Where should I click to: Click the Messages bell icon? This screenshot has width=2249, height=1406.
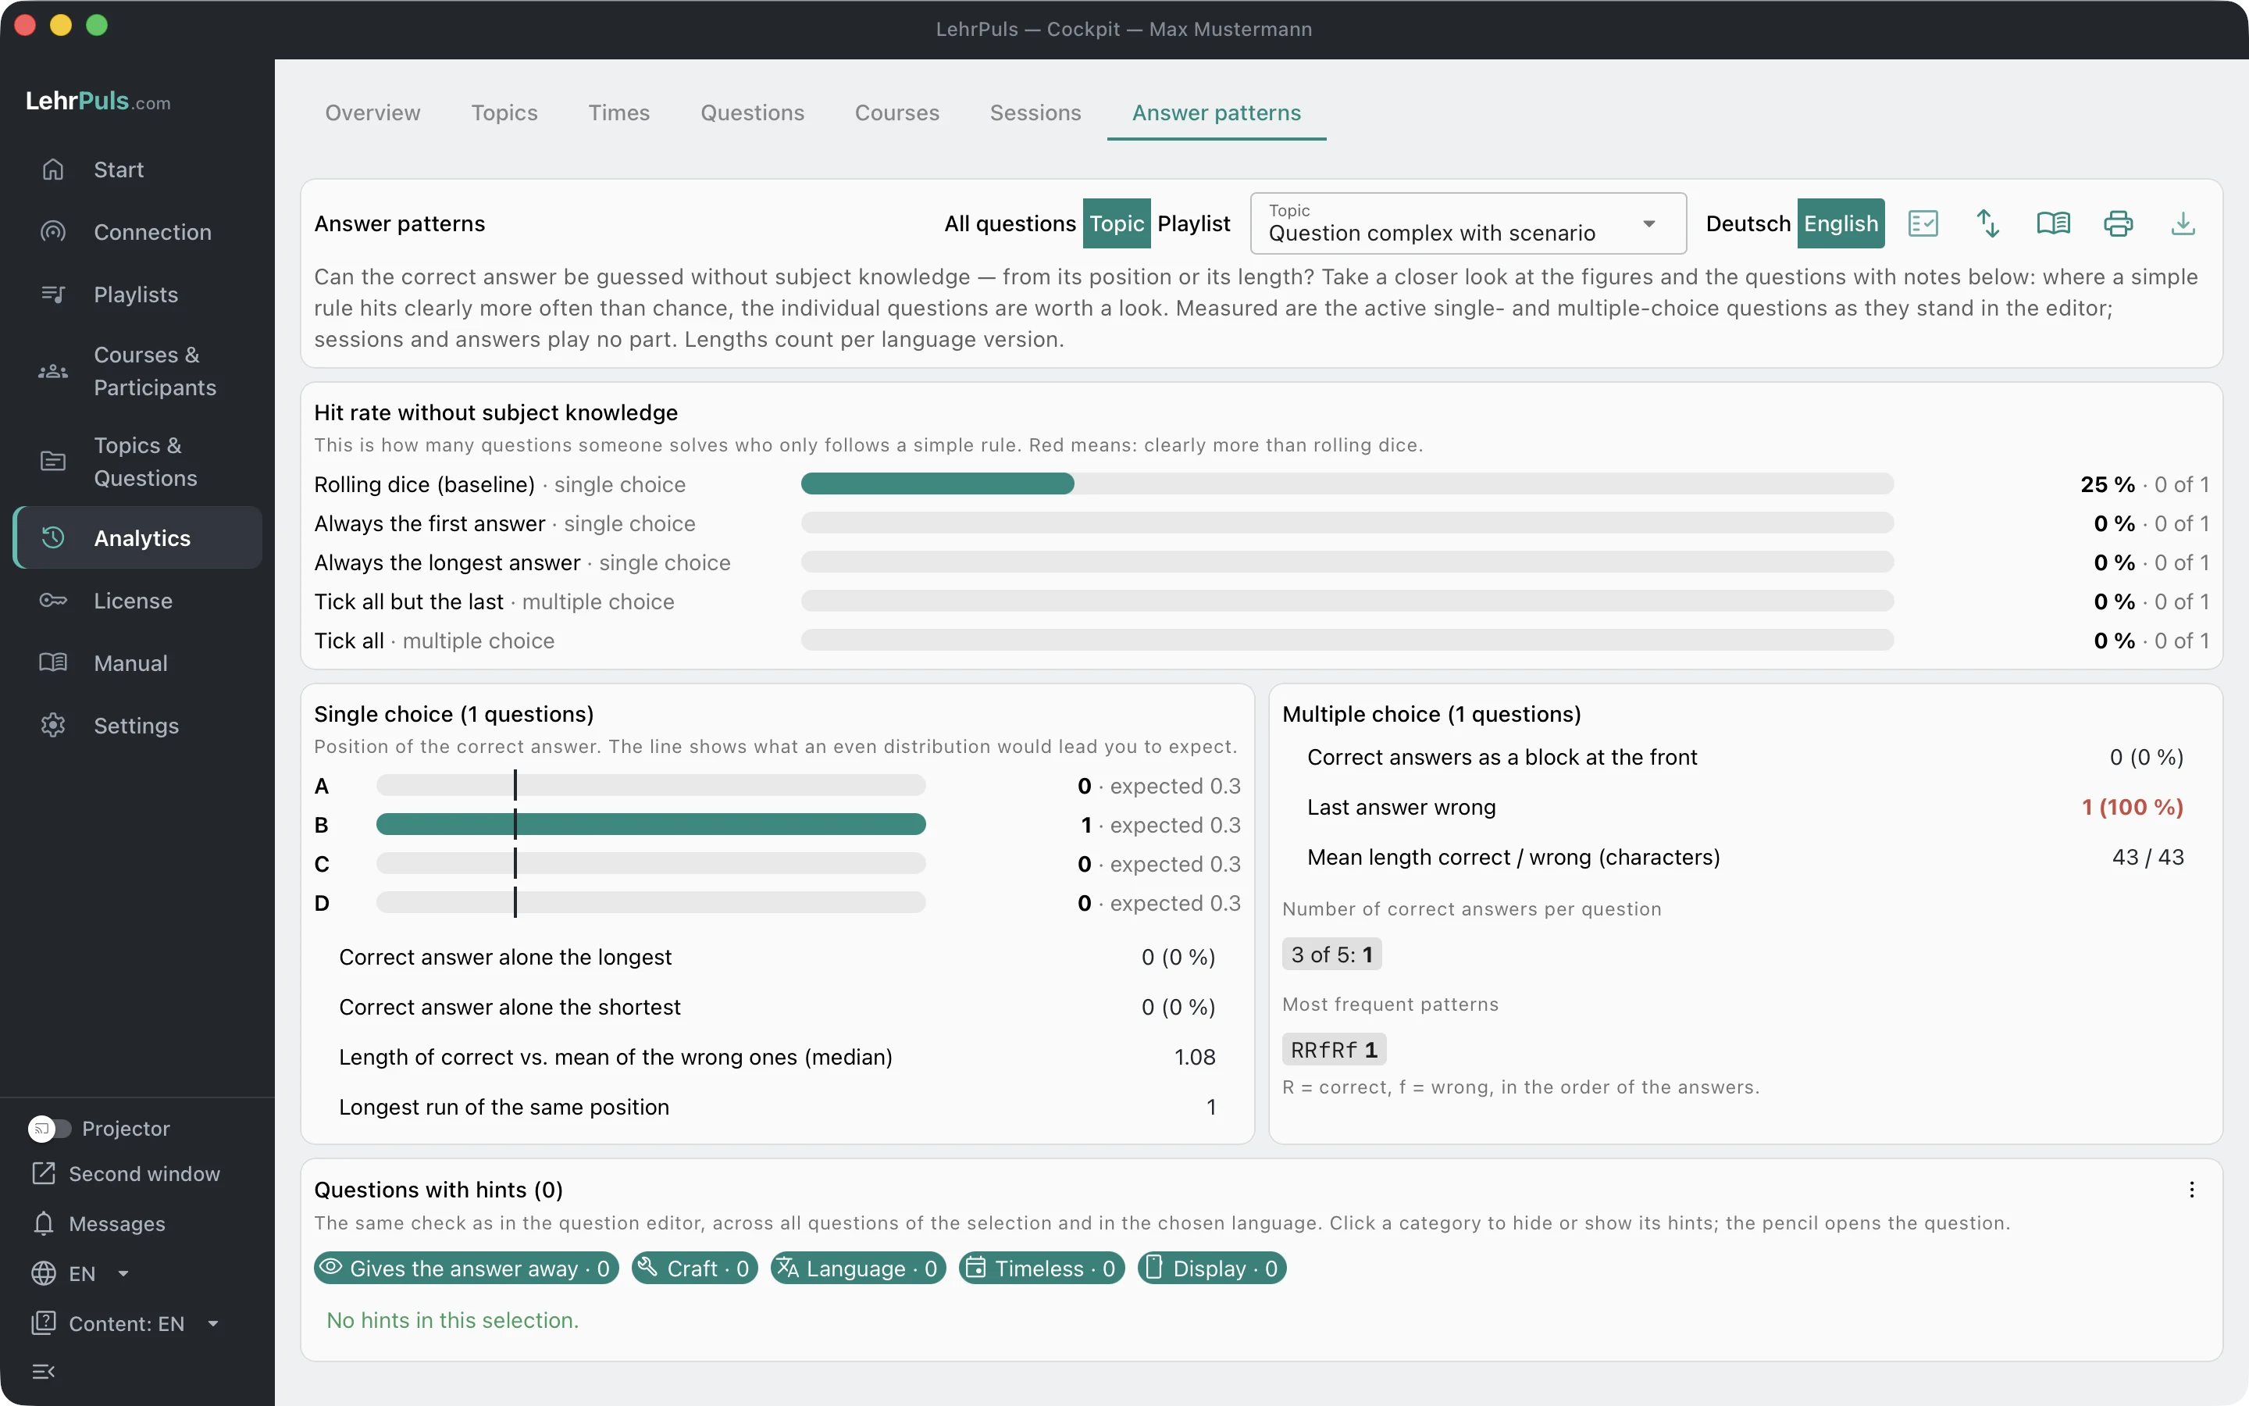pyautogui.click(x=44, y=1224)
